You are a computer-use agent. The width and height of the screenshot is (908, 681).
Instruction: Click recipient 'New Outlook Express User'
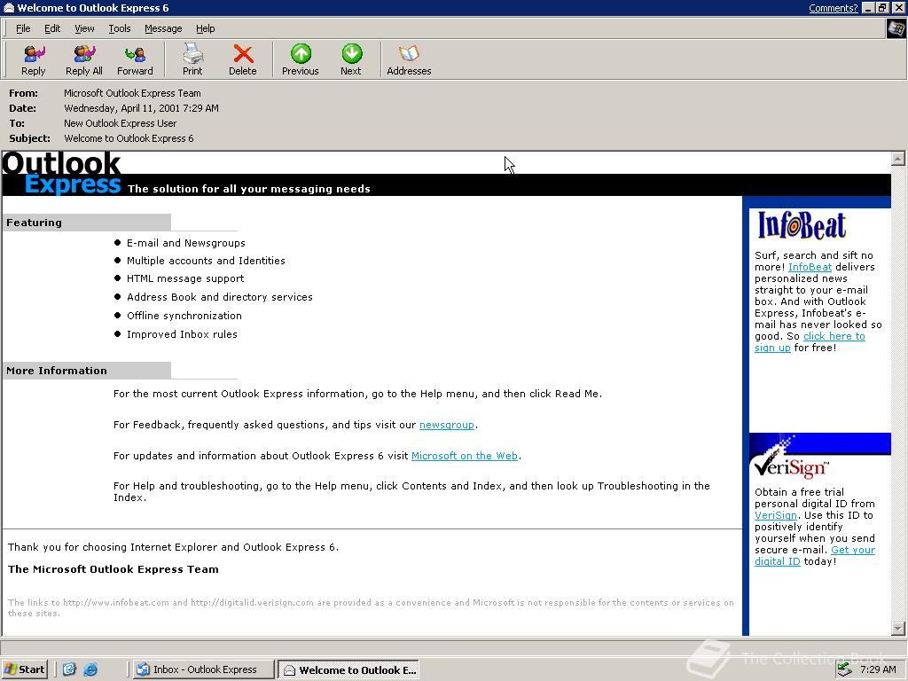pyautogui.click(x=120, y=123)
